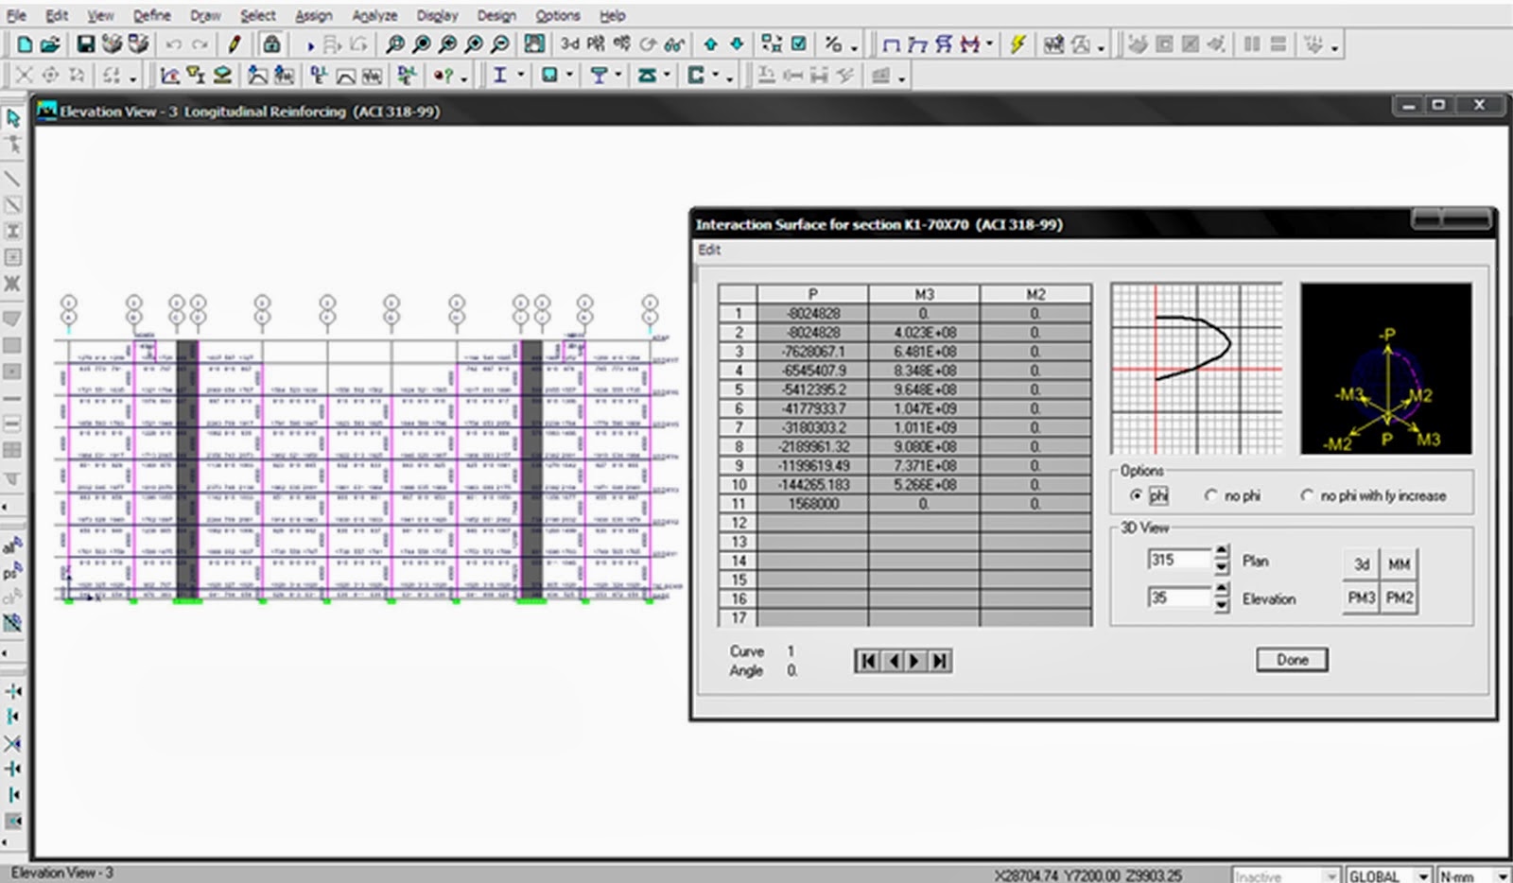Open dropdown beside the composite beam design icon
The height and width of the screenshot is (883, 1513).
tap(618, 76)
